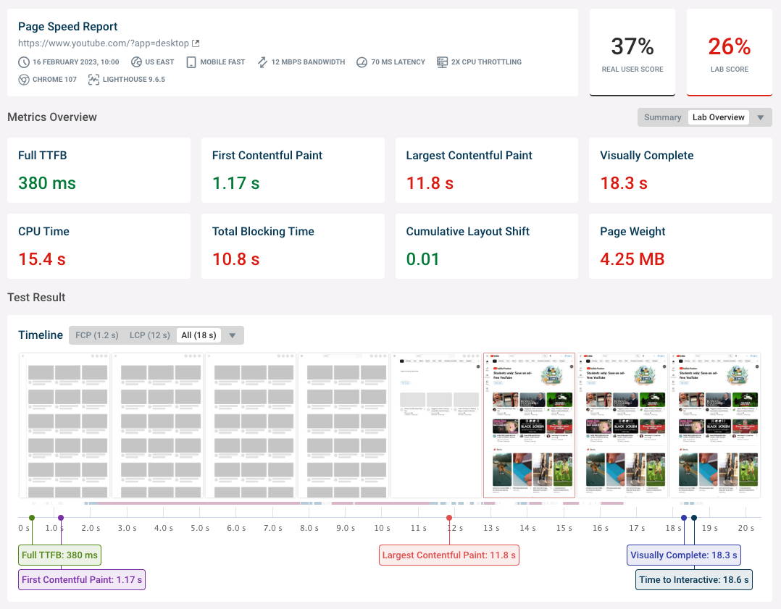
Task: Open the YouTube URL link
Action: [x=104, y=43]
